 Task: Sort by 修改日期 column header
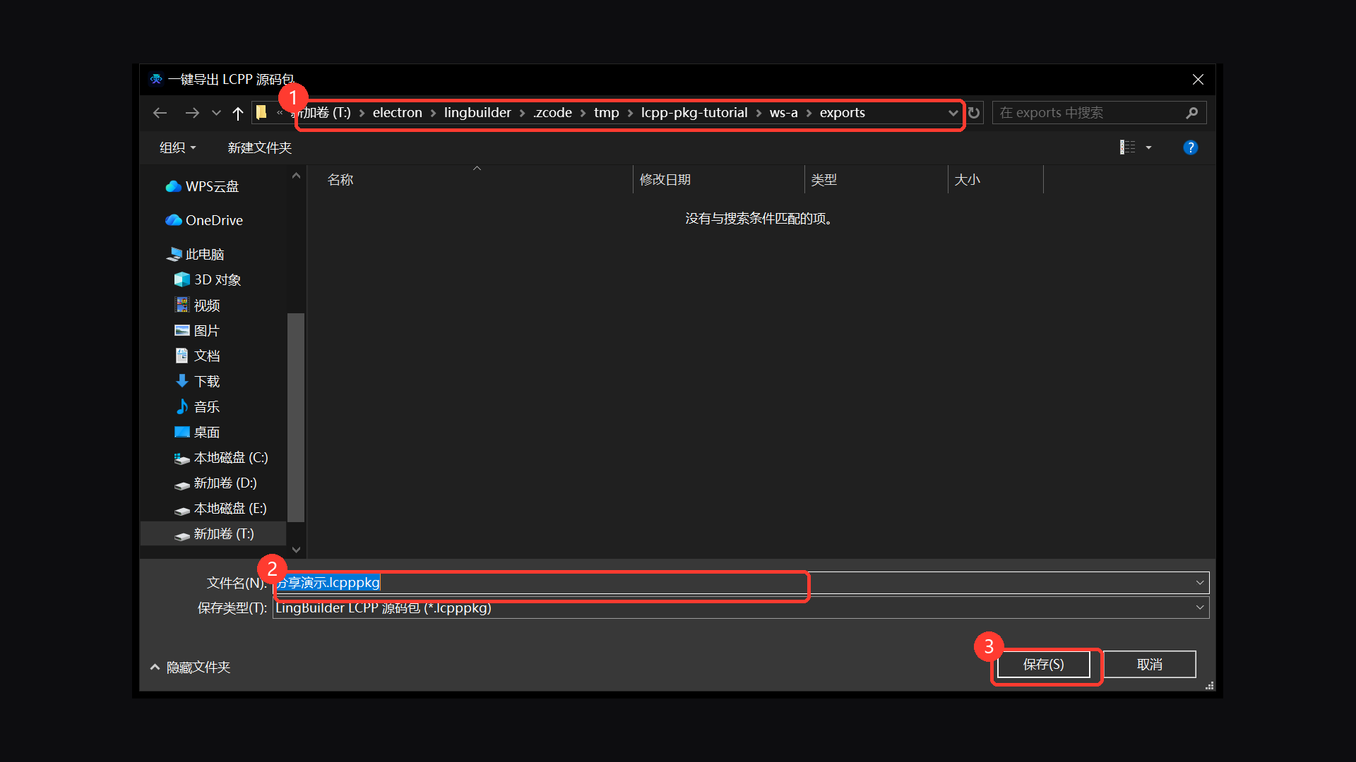point(719,180)
